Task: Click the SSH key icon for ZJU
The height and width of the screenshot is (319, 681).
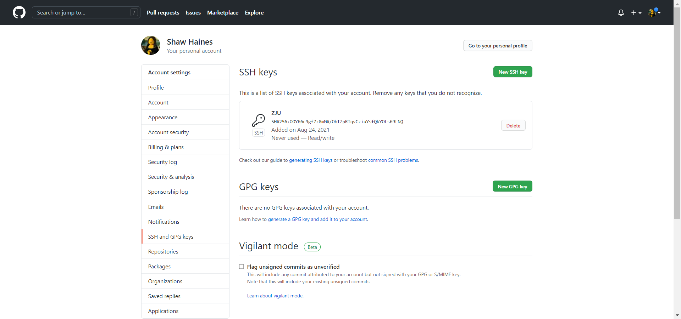Action: click(x=259, y=120)
